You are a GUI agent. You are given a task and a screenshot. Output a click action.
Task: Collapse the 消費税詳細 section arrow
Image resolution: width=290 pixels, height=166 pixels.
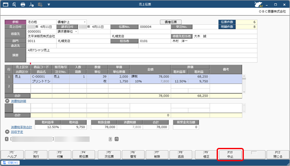(x=7, y=101)
